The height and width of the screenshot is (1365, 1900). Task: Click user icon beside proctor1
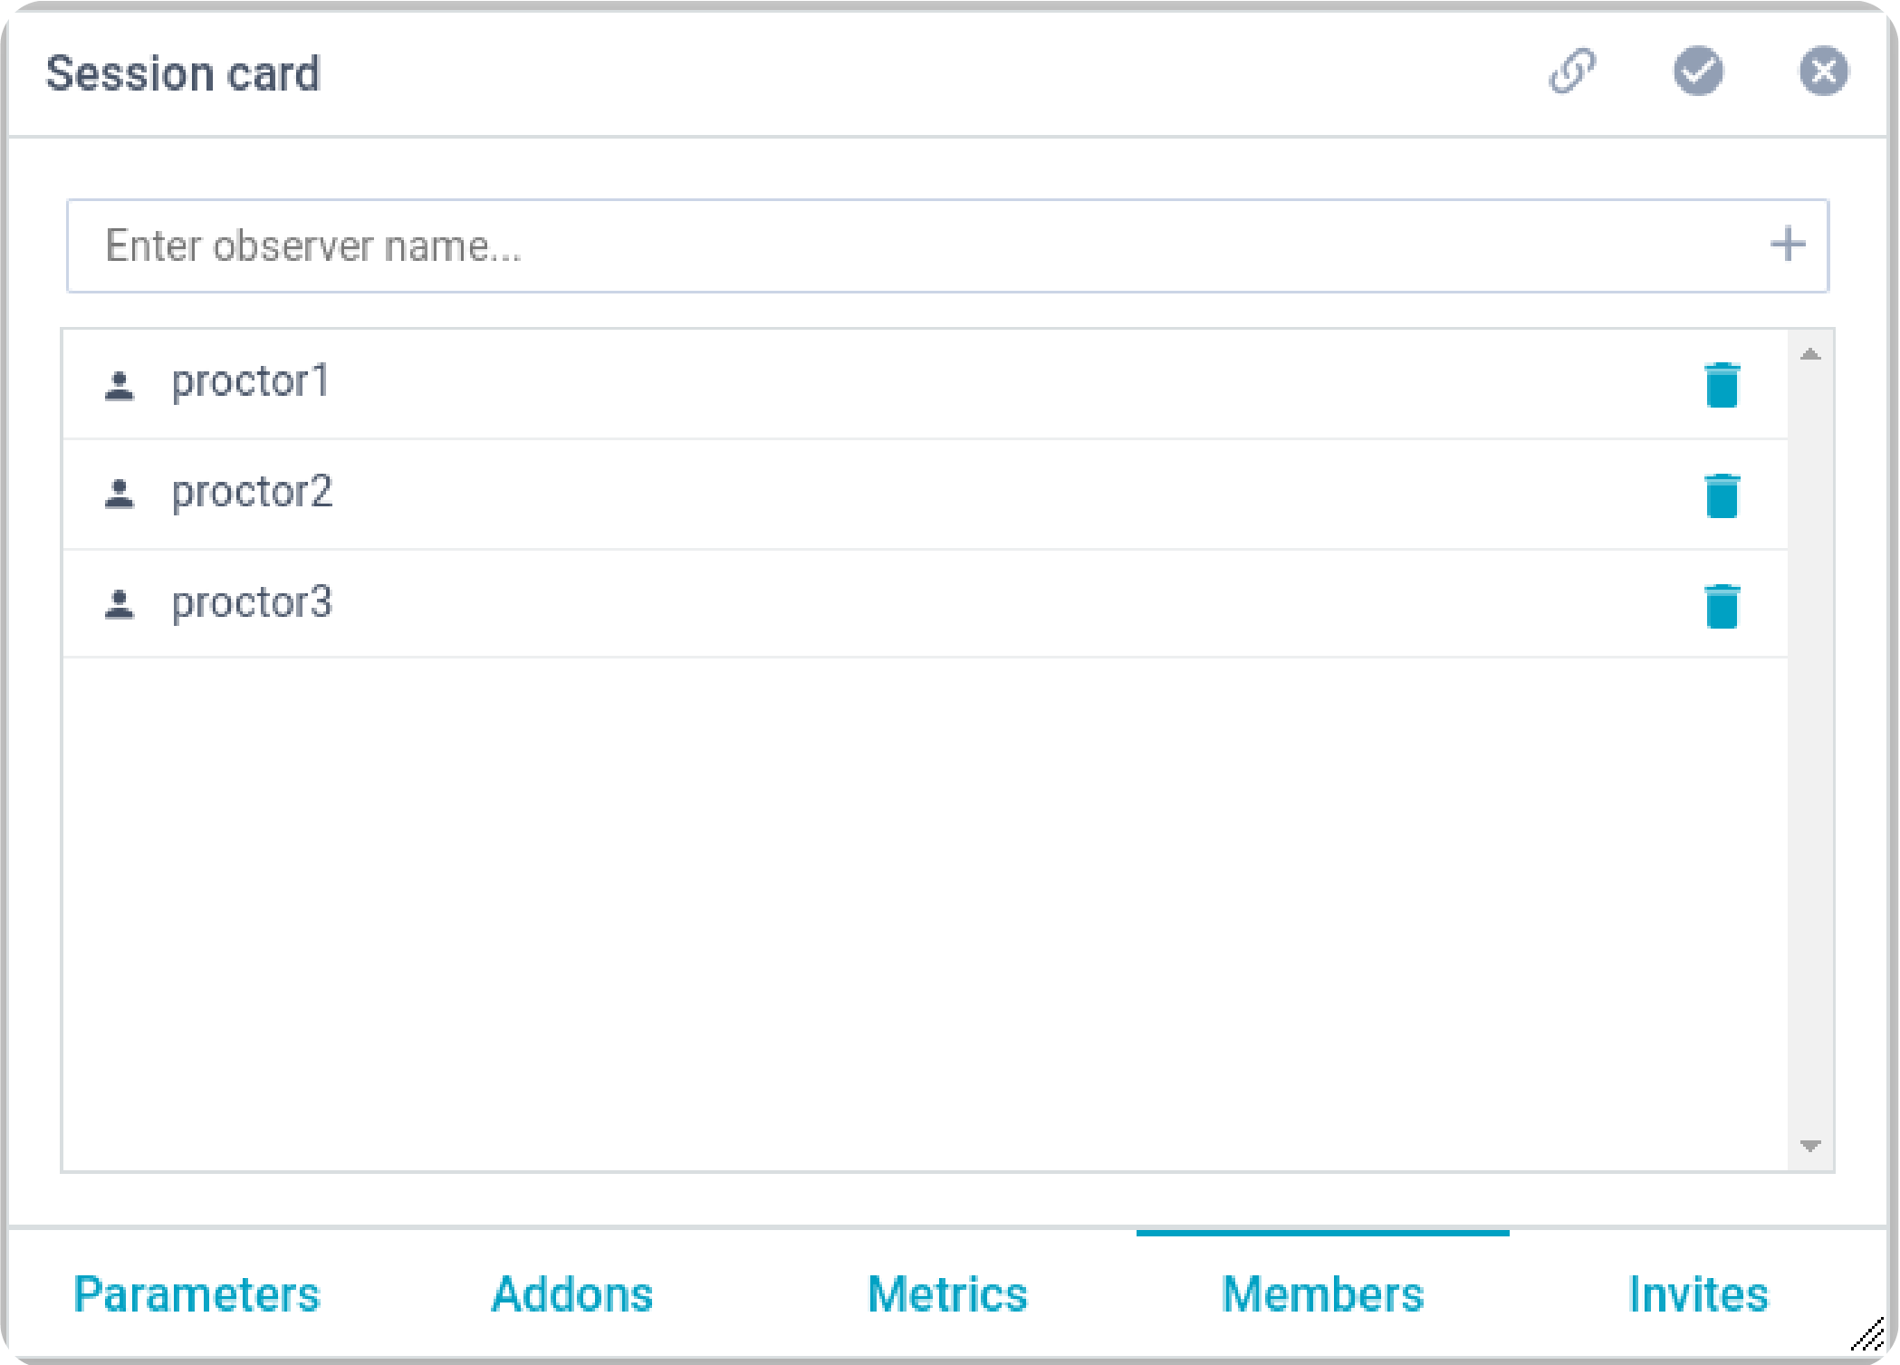120,385
